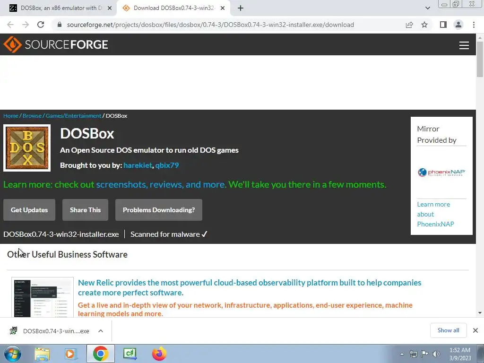Open the New Relic observability platform link
Viewport: 484px width, 363px height.
click(250, 287)
